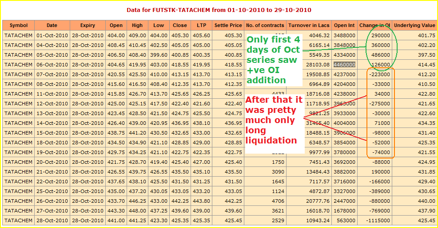
Task: Click underlying value 440.00
Action: point(426,201)
